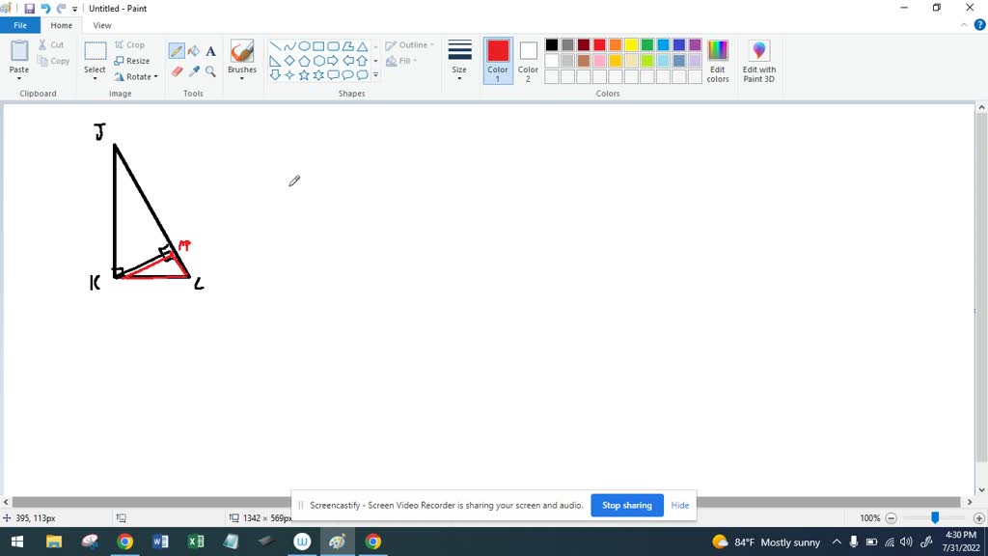Toggle Color 1 as active color
The height and width of the screenshot is (556, 988).
pyautogui.click(x=498, y=60)
